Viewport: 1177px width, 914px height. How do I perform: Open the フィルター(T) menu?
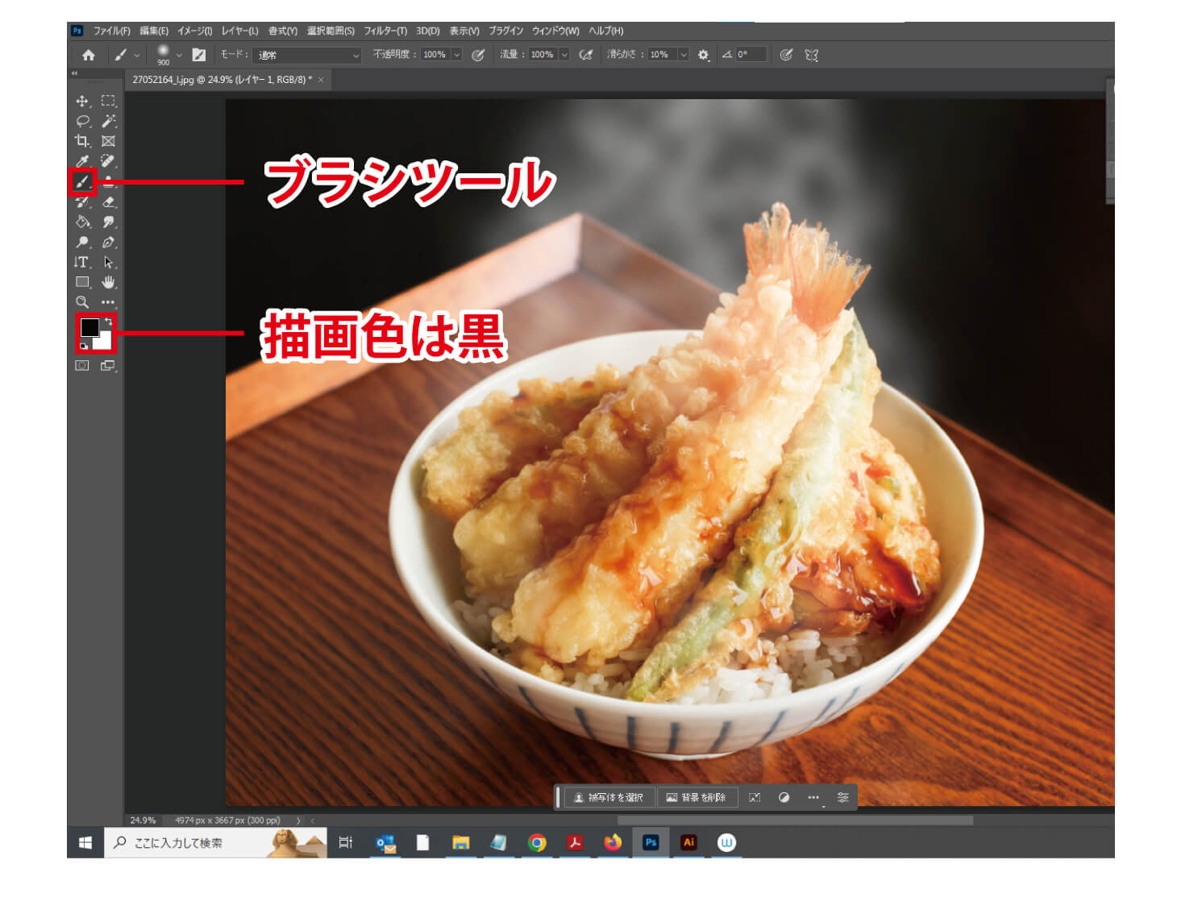385,31
